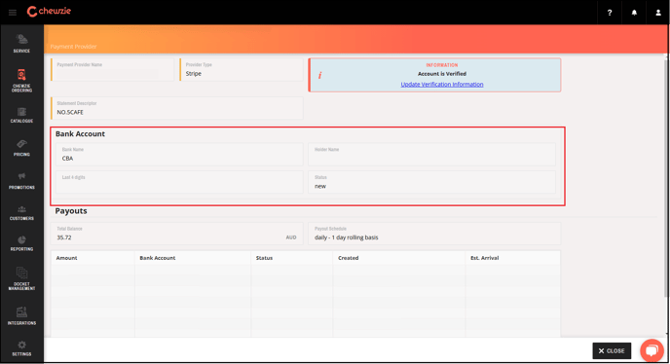This screenshot has width=670, height=364.
Task: Open Chewzie Ordering in sidebar
Action: click(21, 81)
